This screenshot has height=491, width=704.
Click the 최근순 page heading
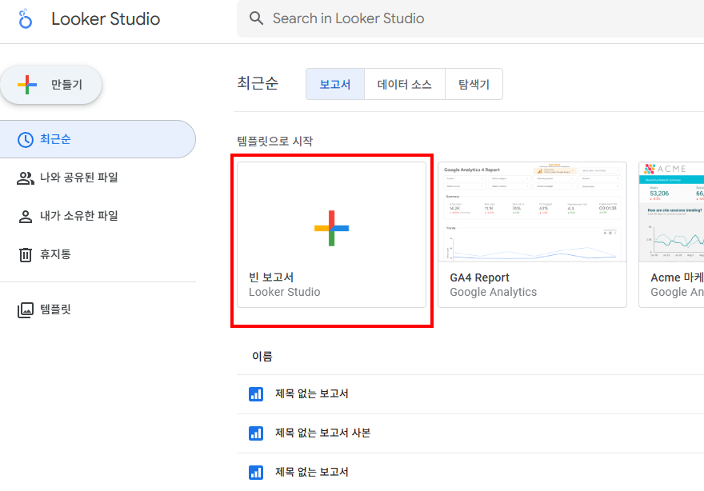[x=258, y=83]
